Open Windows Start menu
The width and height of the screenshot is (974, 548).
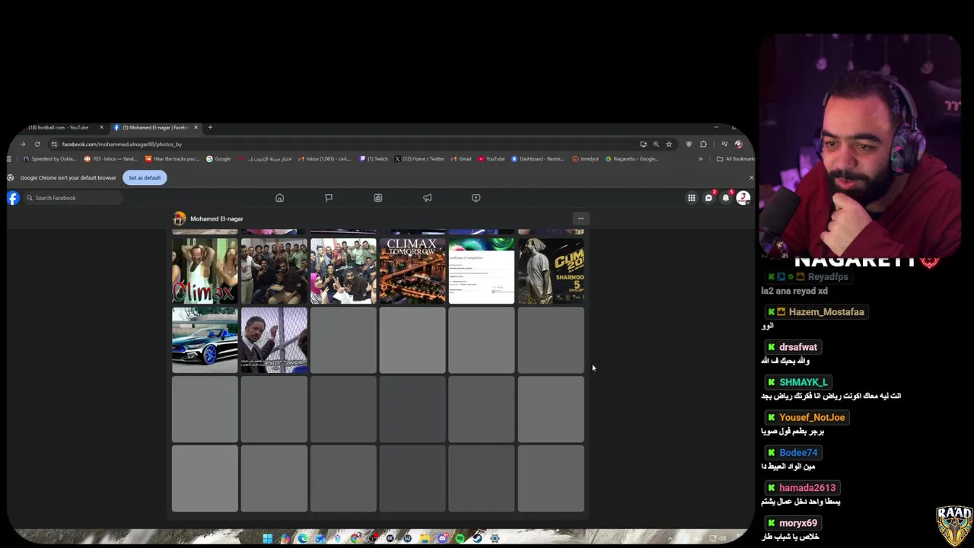click(x=268, y=538)
